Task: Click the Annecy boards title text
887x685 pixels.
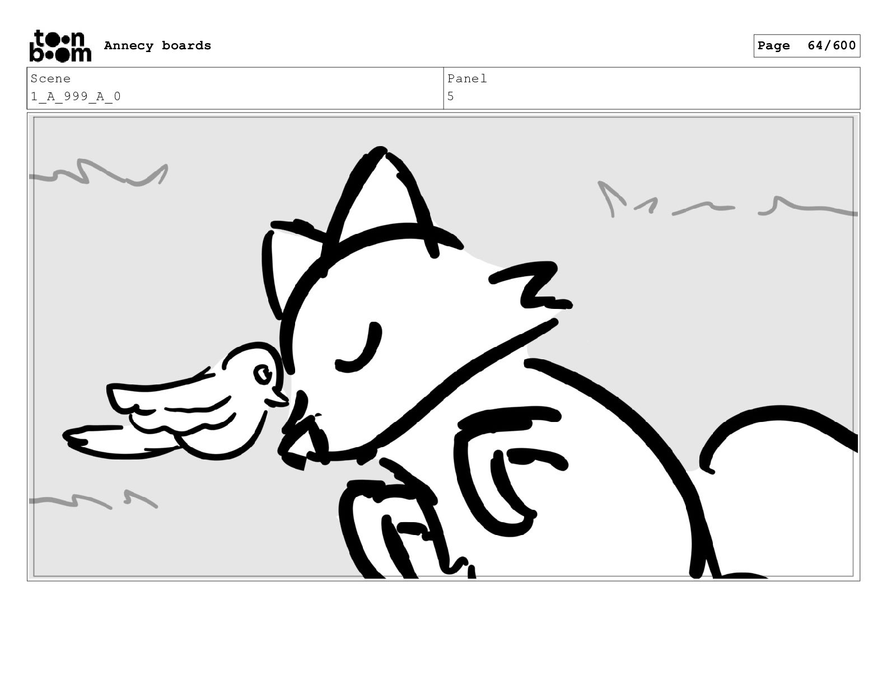Action: 157,45
